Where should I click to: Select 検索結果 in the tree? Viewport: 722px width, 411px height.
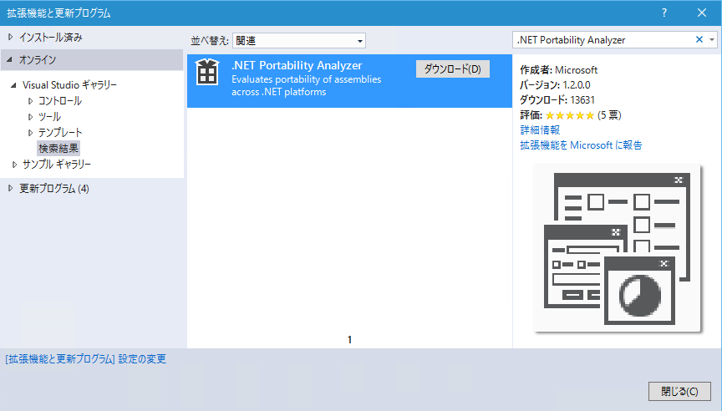[x=58, y=148]
